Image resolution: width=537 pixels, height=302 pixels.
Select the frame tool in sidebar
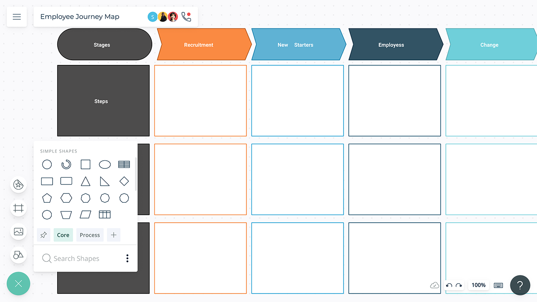18,208
